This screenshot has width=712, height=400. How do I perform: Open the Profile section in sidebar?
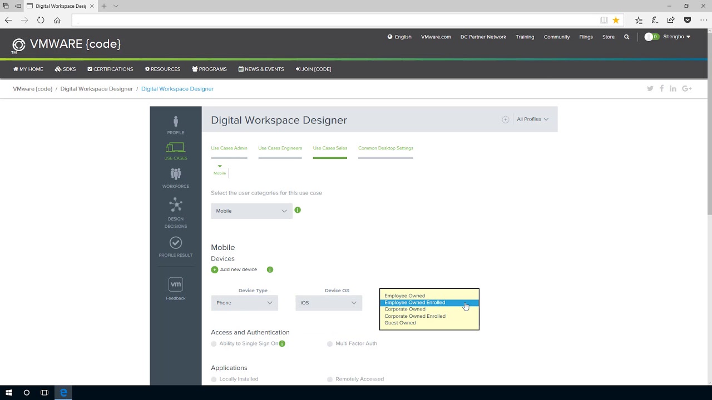pos(175,124)
